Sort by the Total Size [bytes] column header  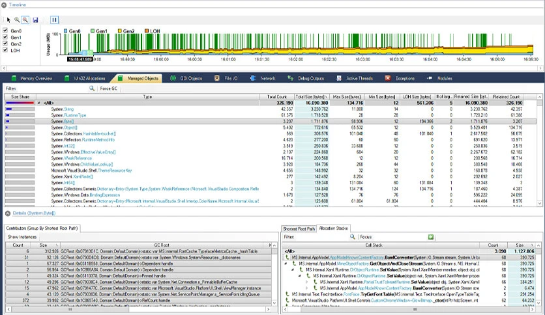pos(312,97)
